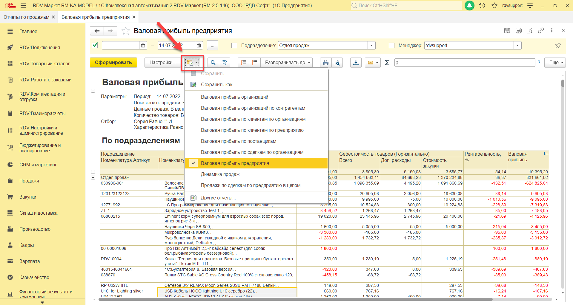
Task: Open the history clock icon in title bar
Action: (482, 5)
